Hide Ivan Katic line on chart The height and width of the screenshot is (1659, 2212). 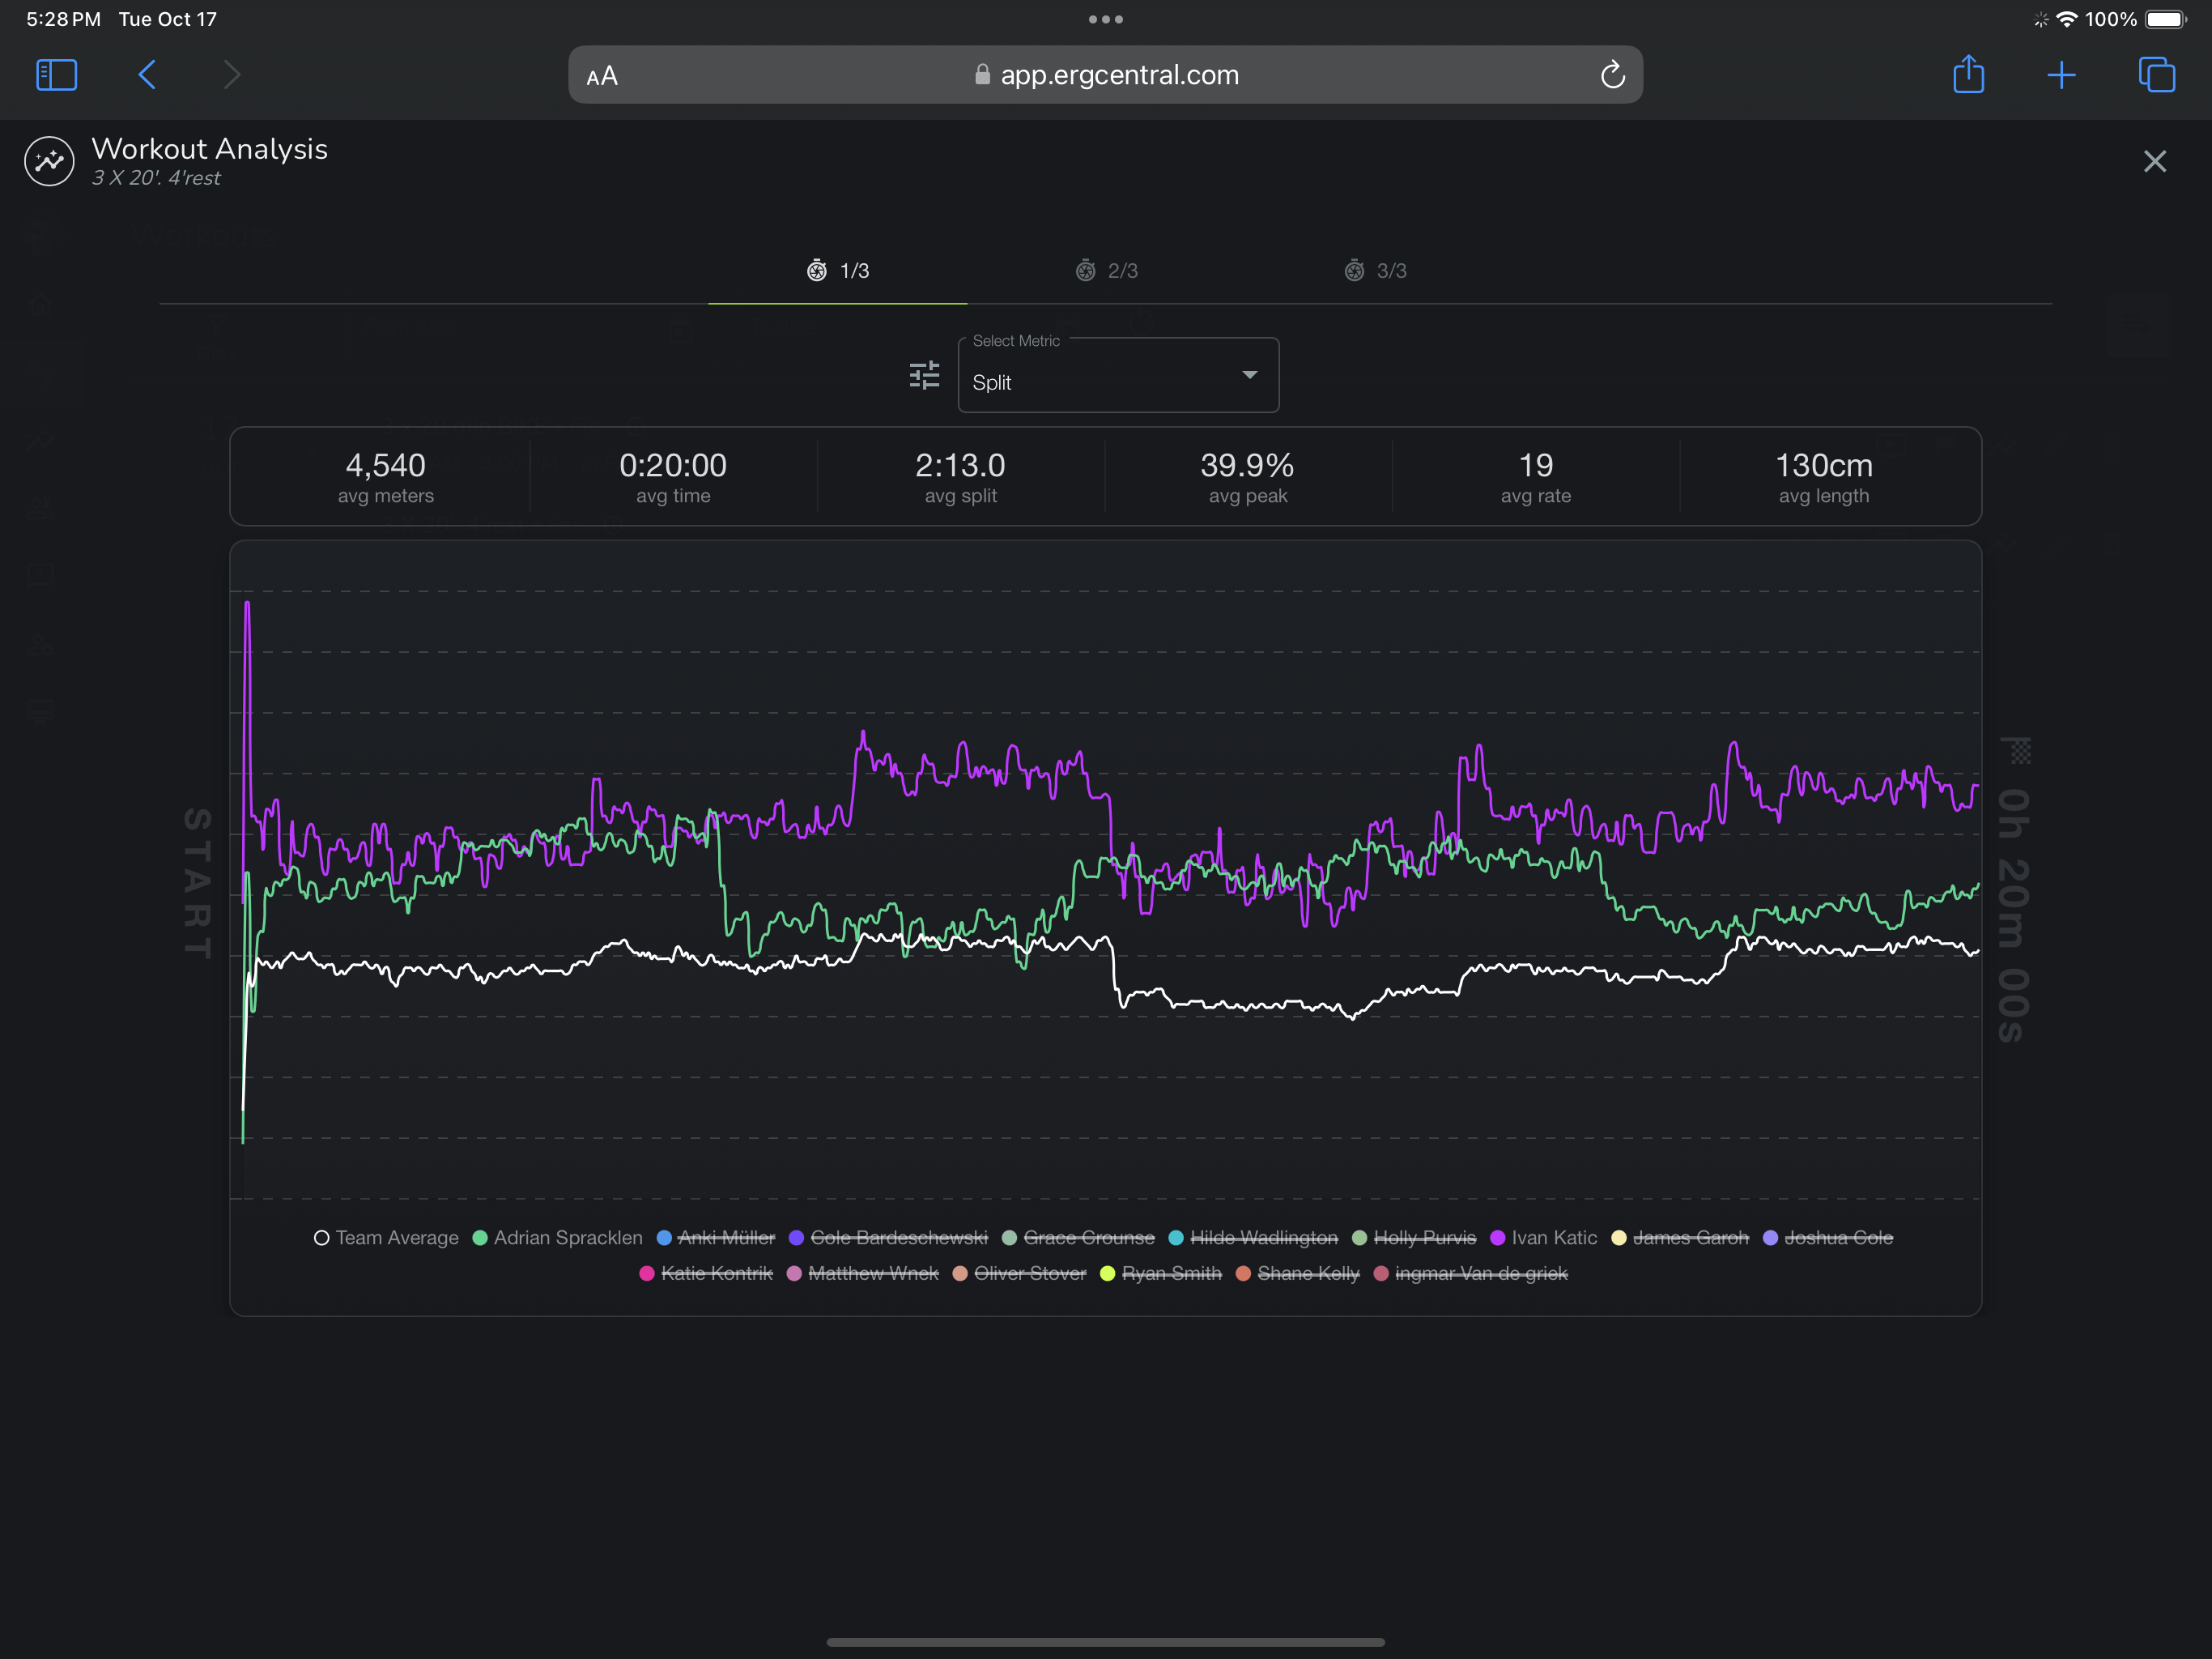click(1553, 1238)
